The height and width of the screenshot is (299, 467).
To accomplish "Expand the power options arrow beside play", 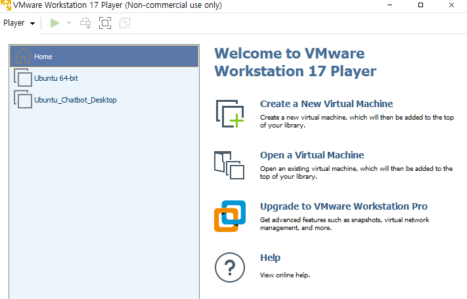I will tap(69, 23).
